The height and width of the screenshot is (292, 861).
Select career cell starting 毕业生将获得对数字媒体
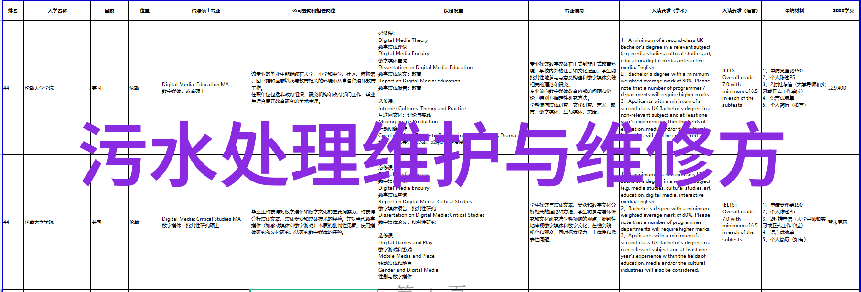pos(313,222)
